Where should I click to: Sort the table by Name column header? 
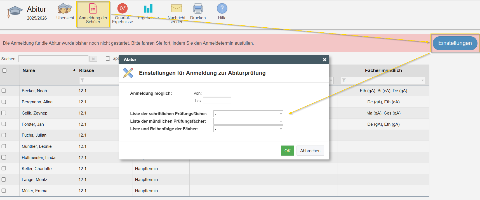(29, 71)
